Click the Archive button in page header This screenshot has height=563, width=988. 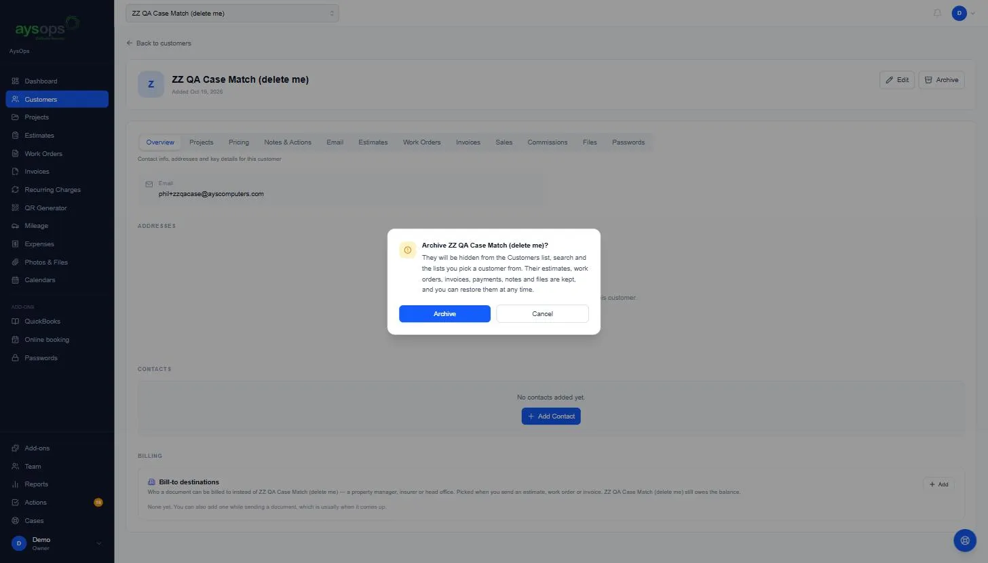click(x=941, y=80)
